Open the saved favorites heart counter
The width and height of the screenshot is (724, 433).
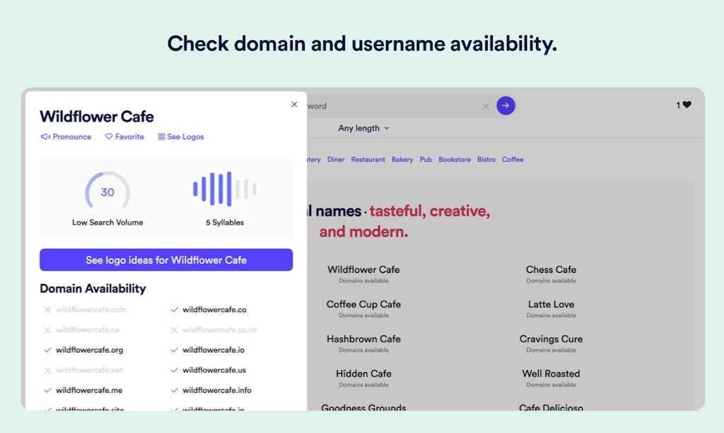click(684, 105)
